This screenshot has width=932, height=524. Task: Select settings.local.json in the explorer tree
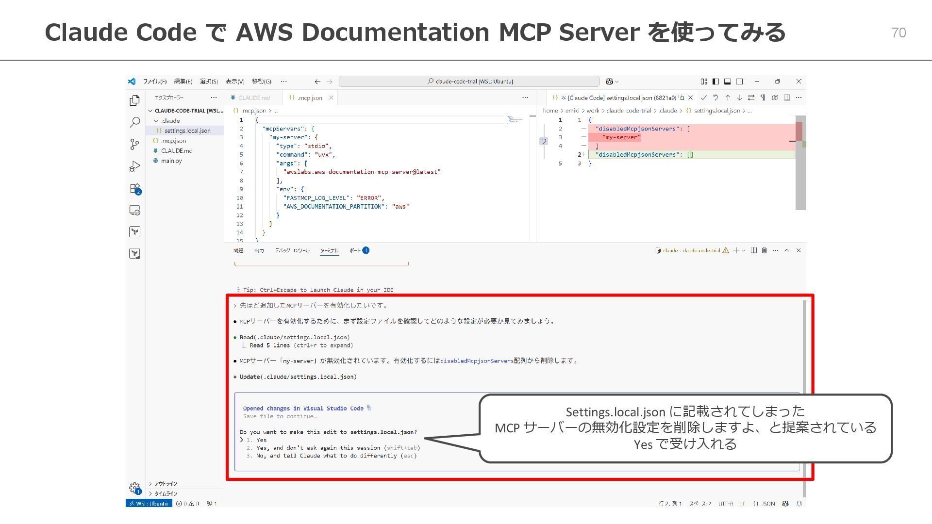(x=184, y=131)
